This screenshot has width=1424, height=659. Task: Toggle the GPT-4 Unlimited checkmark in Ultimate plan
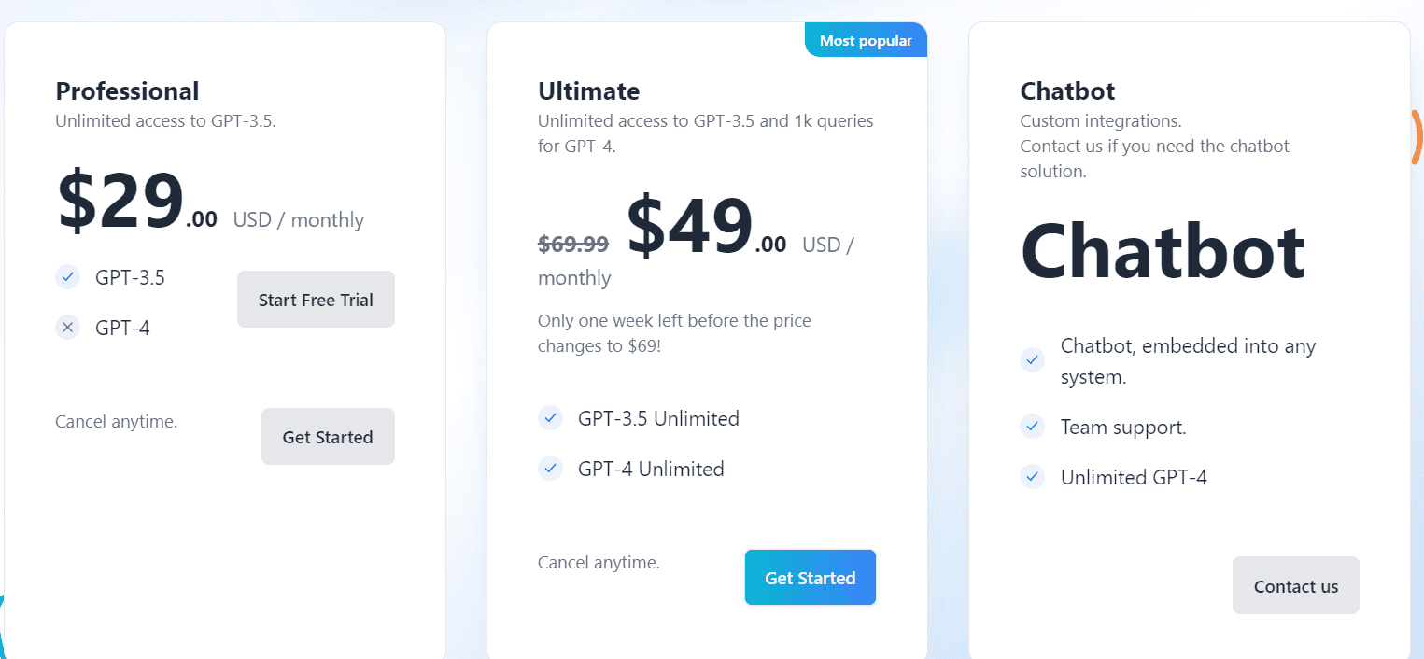pyautogui.click(x=550, y=468)
